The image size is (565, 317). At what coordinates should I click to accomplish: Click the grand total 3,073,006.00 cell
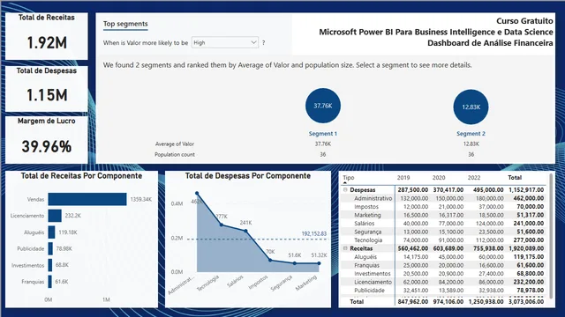[x=526, y=301]
